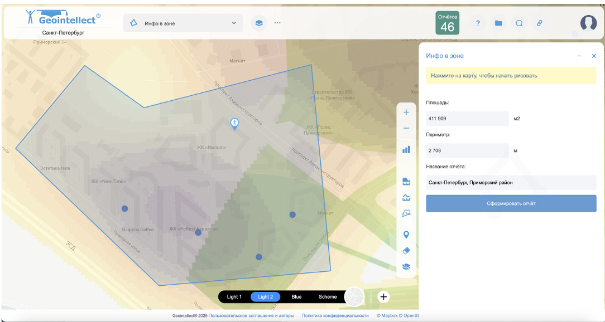Click the layers button in top bar
Image resolution: width=605 pixels, height=322 pixels.
259,23
